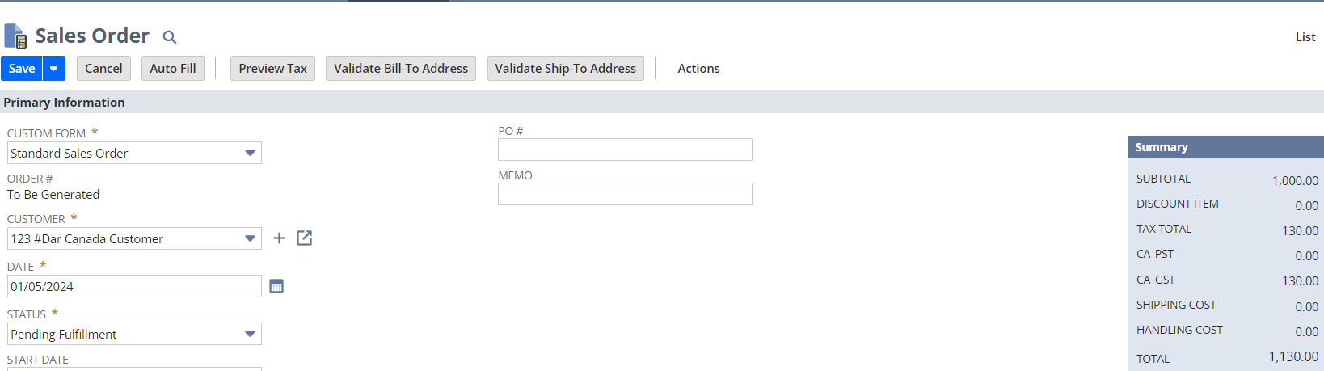Click the search magnifier beside Sales Order
Screen dimensions: 1324x371
click(169, 37)
